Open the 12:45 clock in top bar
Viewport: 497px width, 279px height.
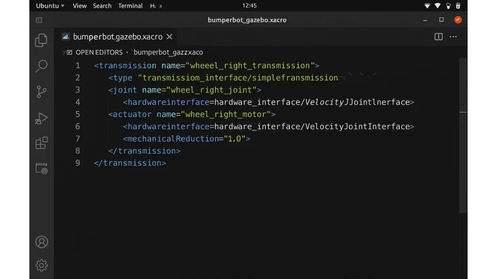coord(249,6)
